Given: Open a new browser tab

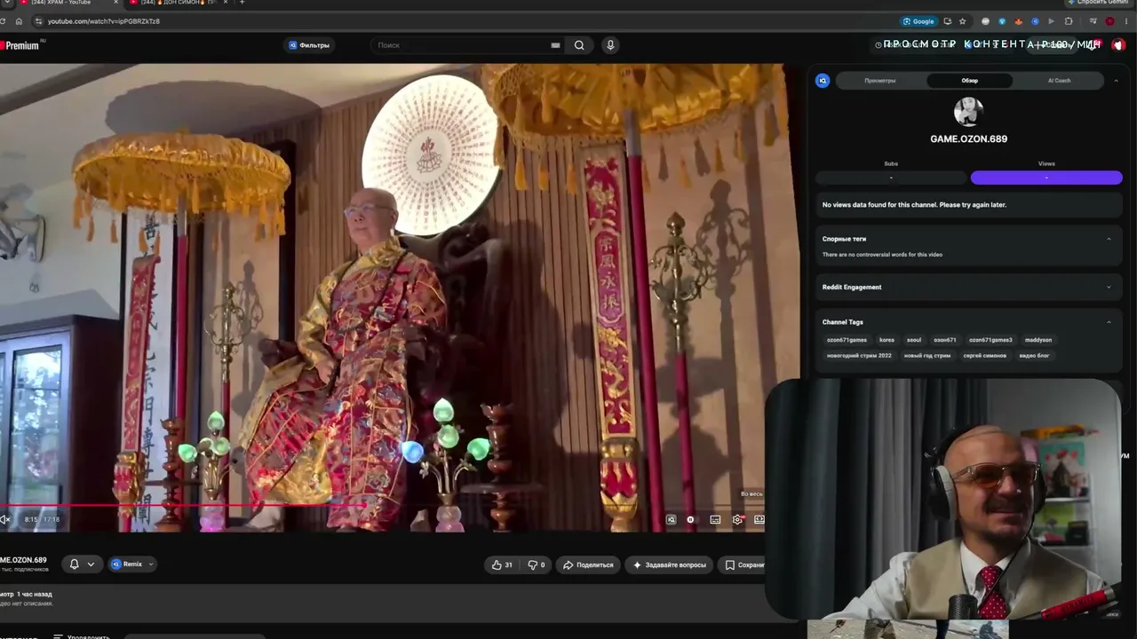Looking at the screenshot, I should pos(242,3).
